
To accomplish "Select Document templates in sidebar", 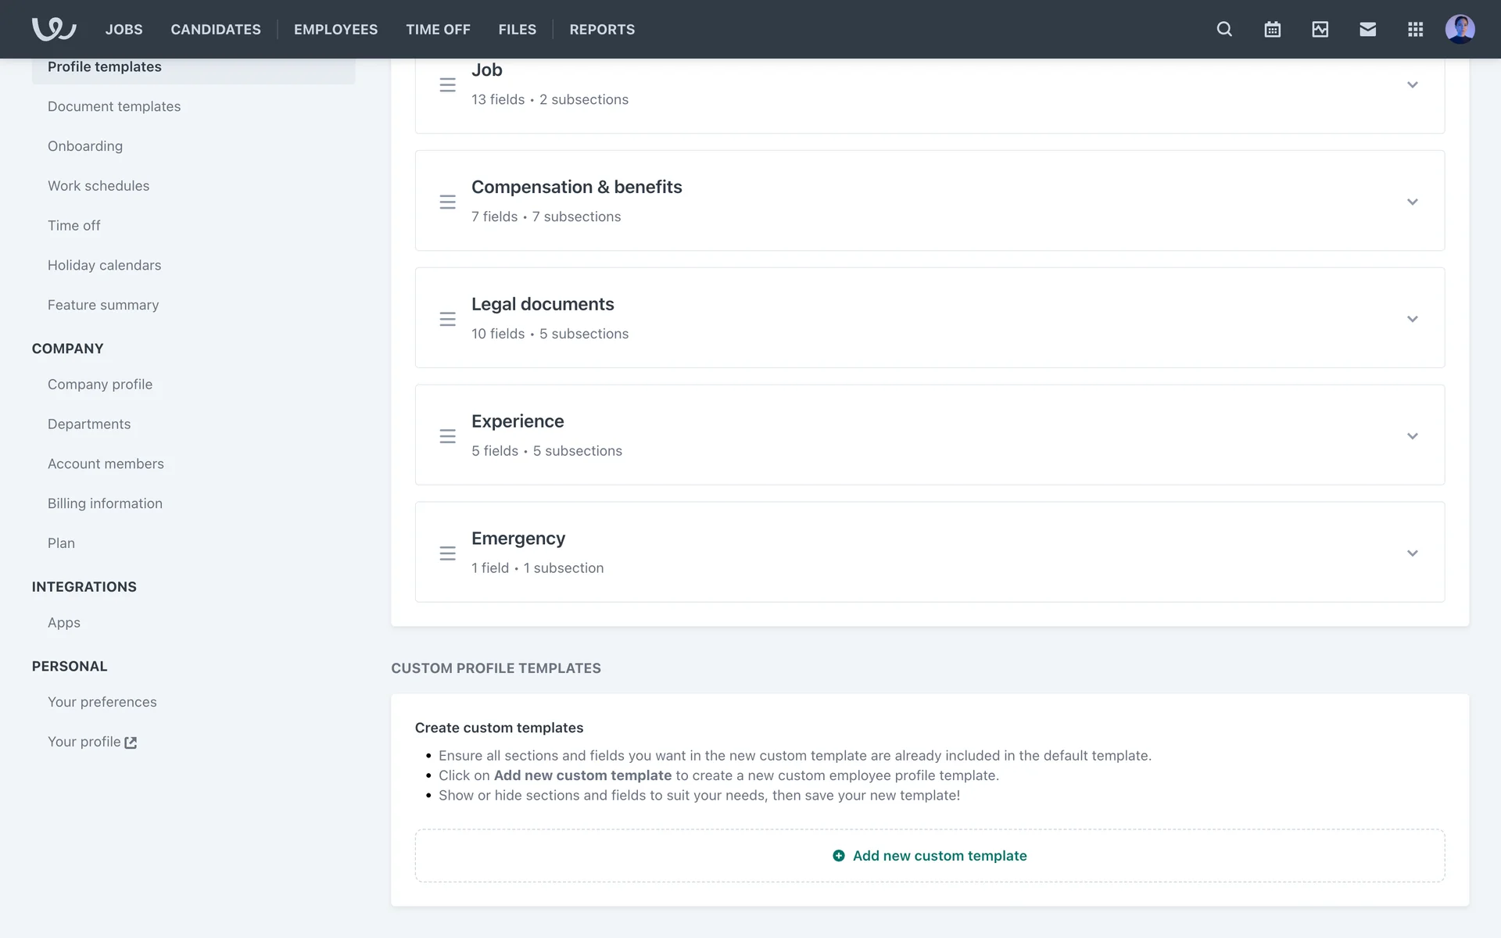I will coord(114,106).
